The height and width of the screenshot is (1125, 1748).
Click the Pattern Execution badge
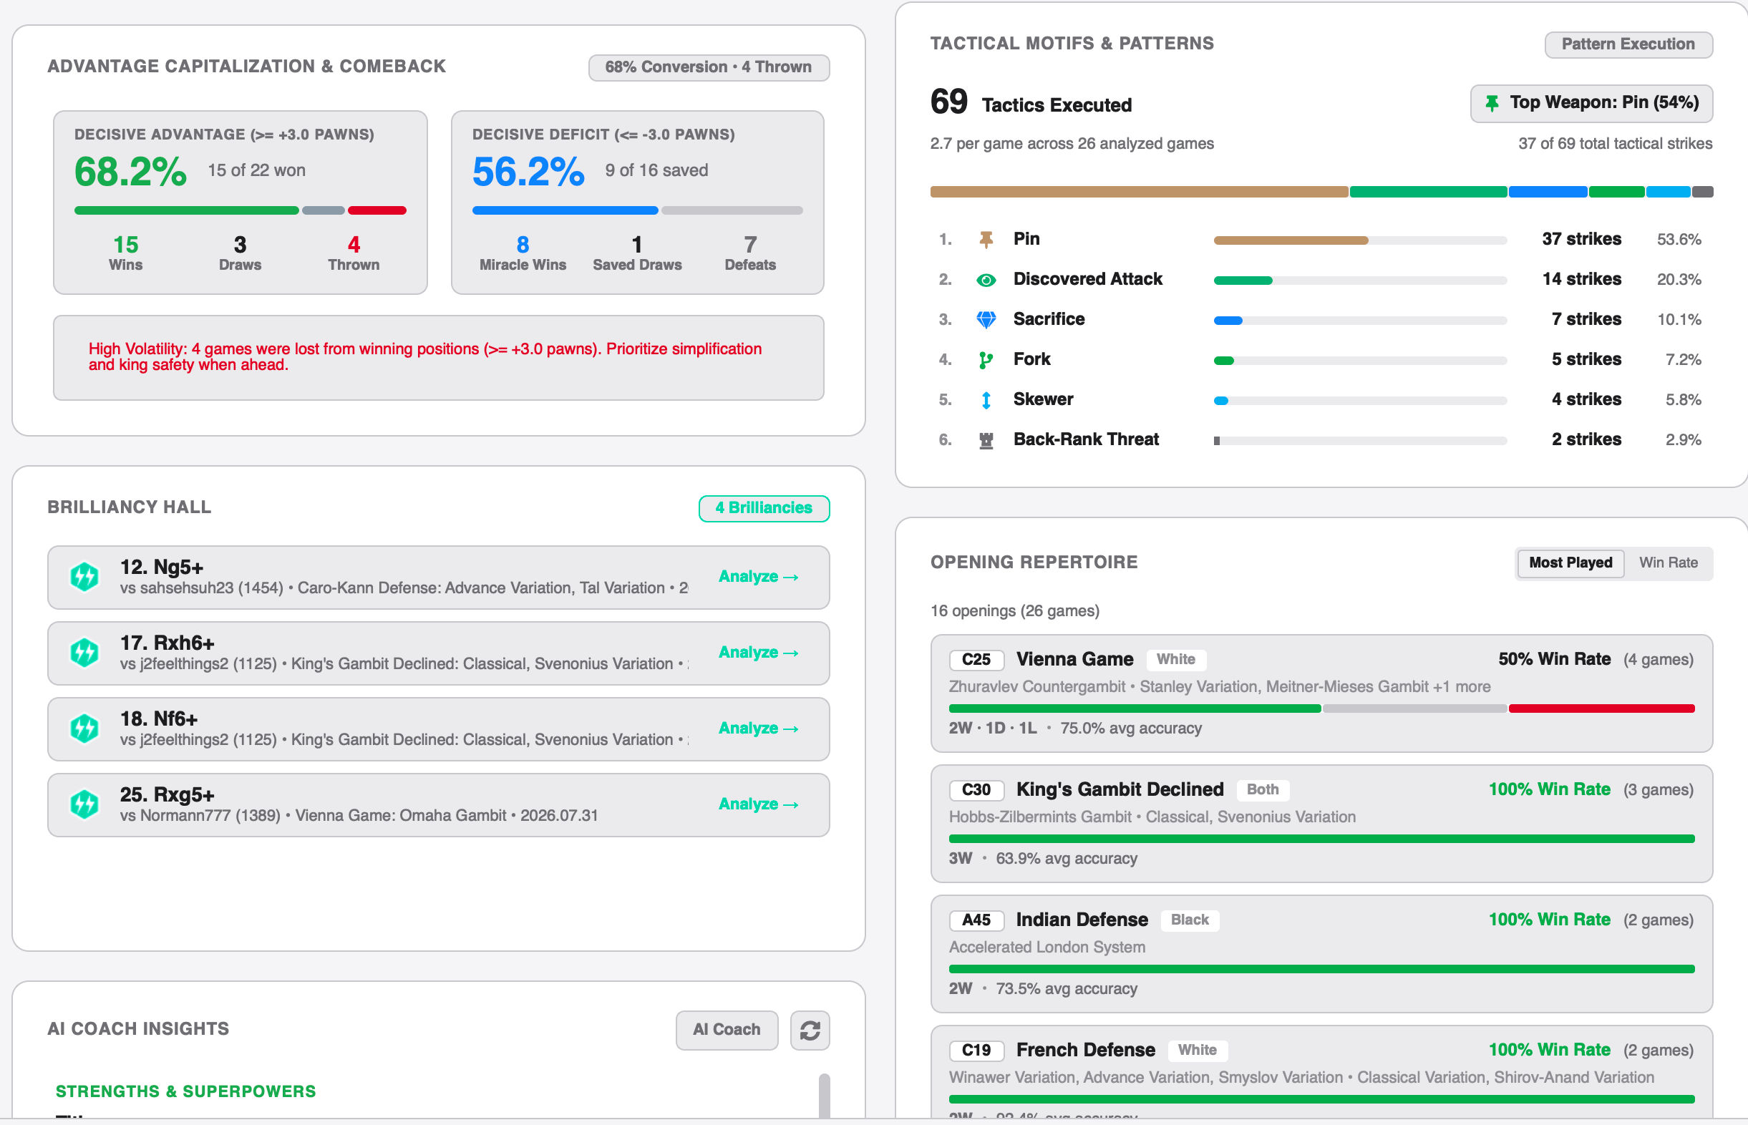coord(1628,44)
